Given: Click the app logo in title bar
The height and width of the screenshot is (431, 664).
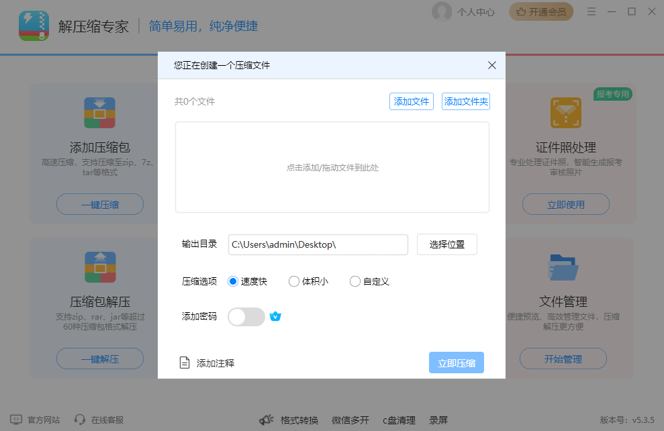Looking at the screenshot, I should [34, 26].
